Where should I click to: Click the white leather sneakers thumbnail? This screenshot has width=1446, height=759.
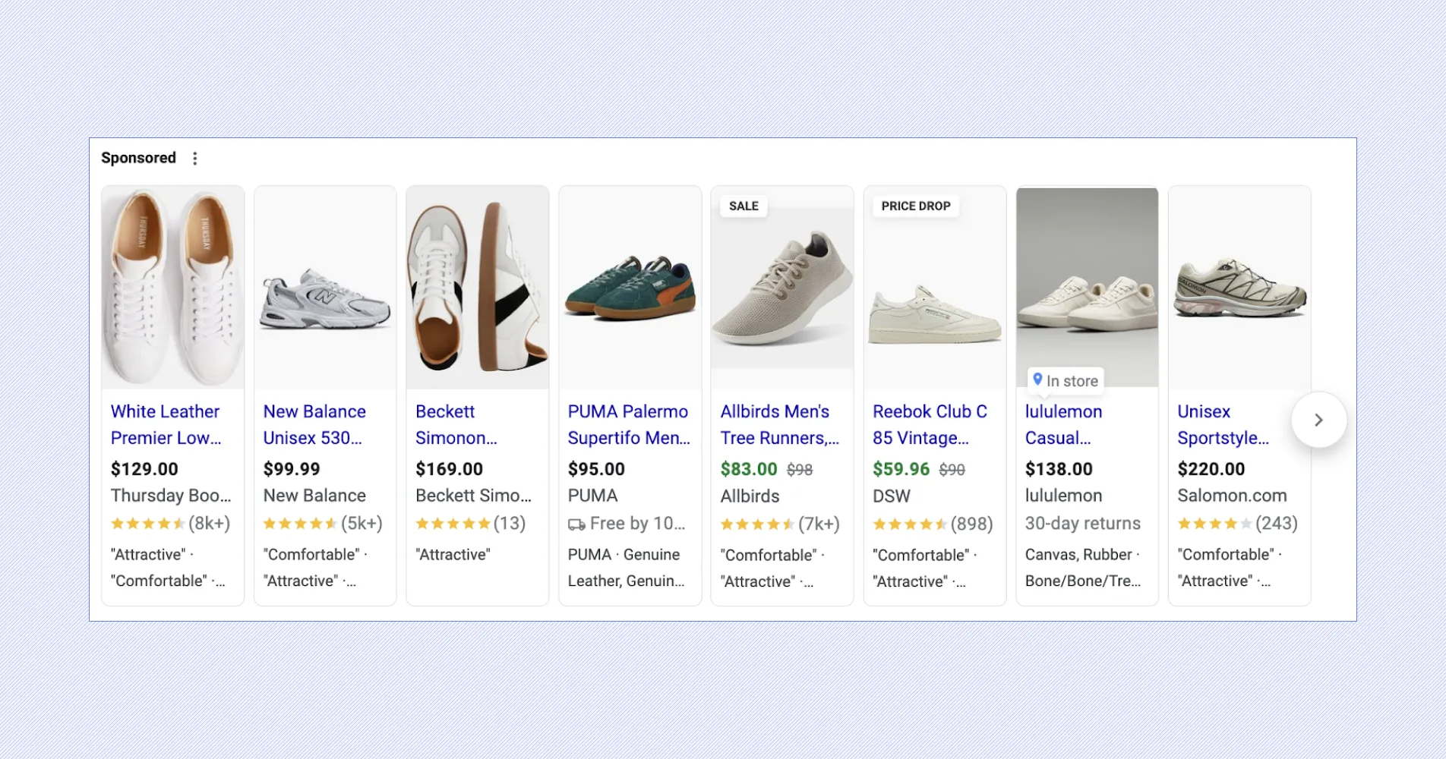click(172, 287)
